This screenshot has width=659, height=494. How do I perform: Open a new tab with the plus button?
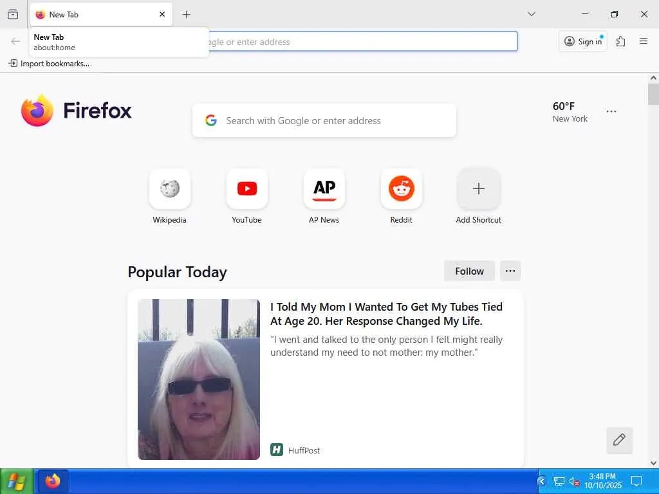187,15
